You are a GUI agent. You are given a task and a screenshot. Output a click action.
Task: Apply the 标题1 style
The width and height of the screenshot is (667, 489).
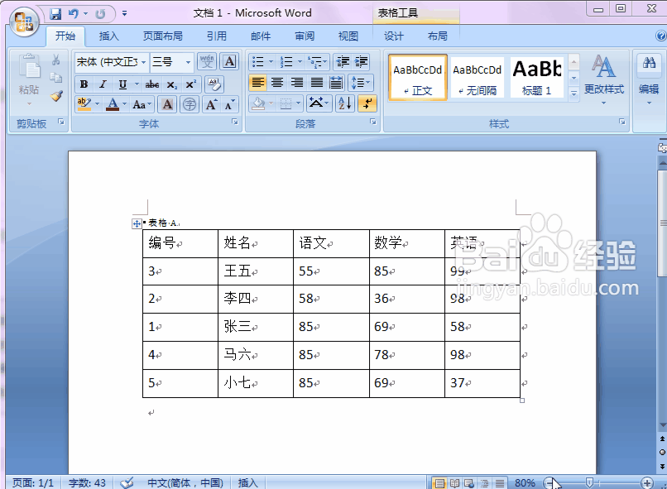[536, 77]
